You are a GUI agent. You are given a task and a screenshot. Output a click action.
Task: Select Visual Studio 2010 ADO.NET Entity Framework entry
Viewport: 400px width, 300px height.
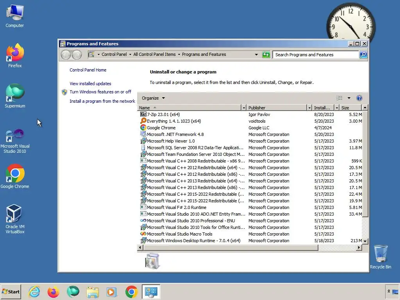(251, 214)
